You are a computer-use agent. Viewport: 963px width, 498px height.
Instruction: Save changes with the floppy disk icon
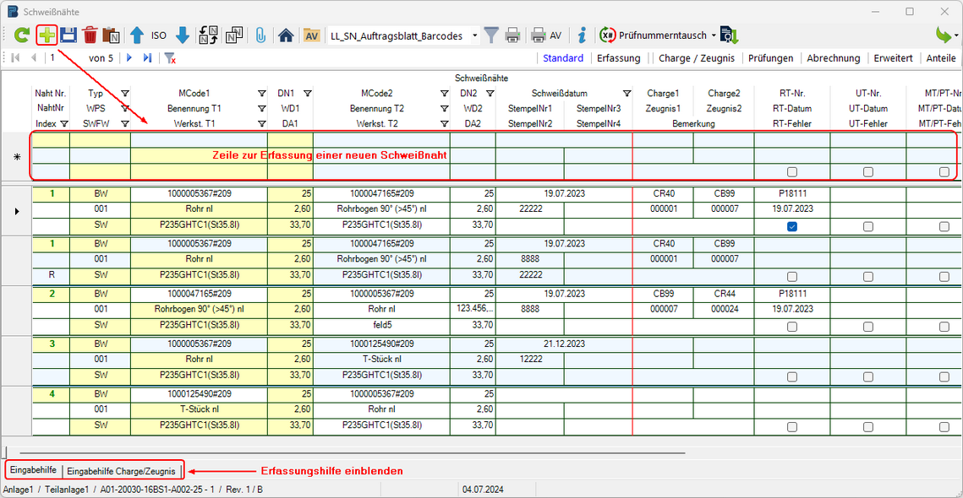point(68,35)
